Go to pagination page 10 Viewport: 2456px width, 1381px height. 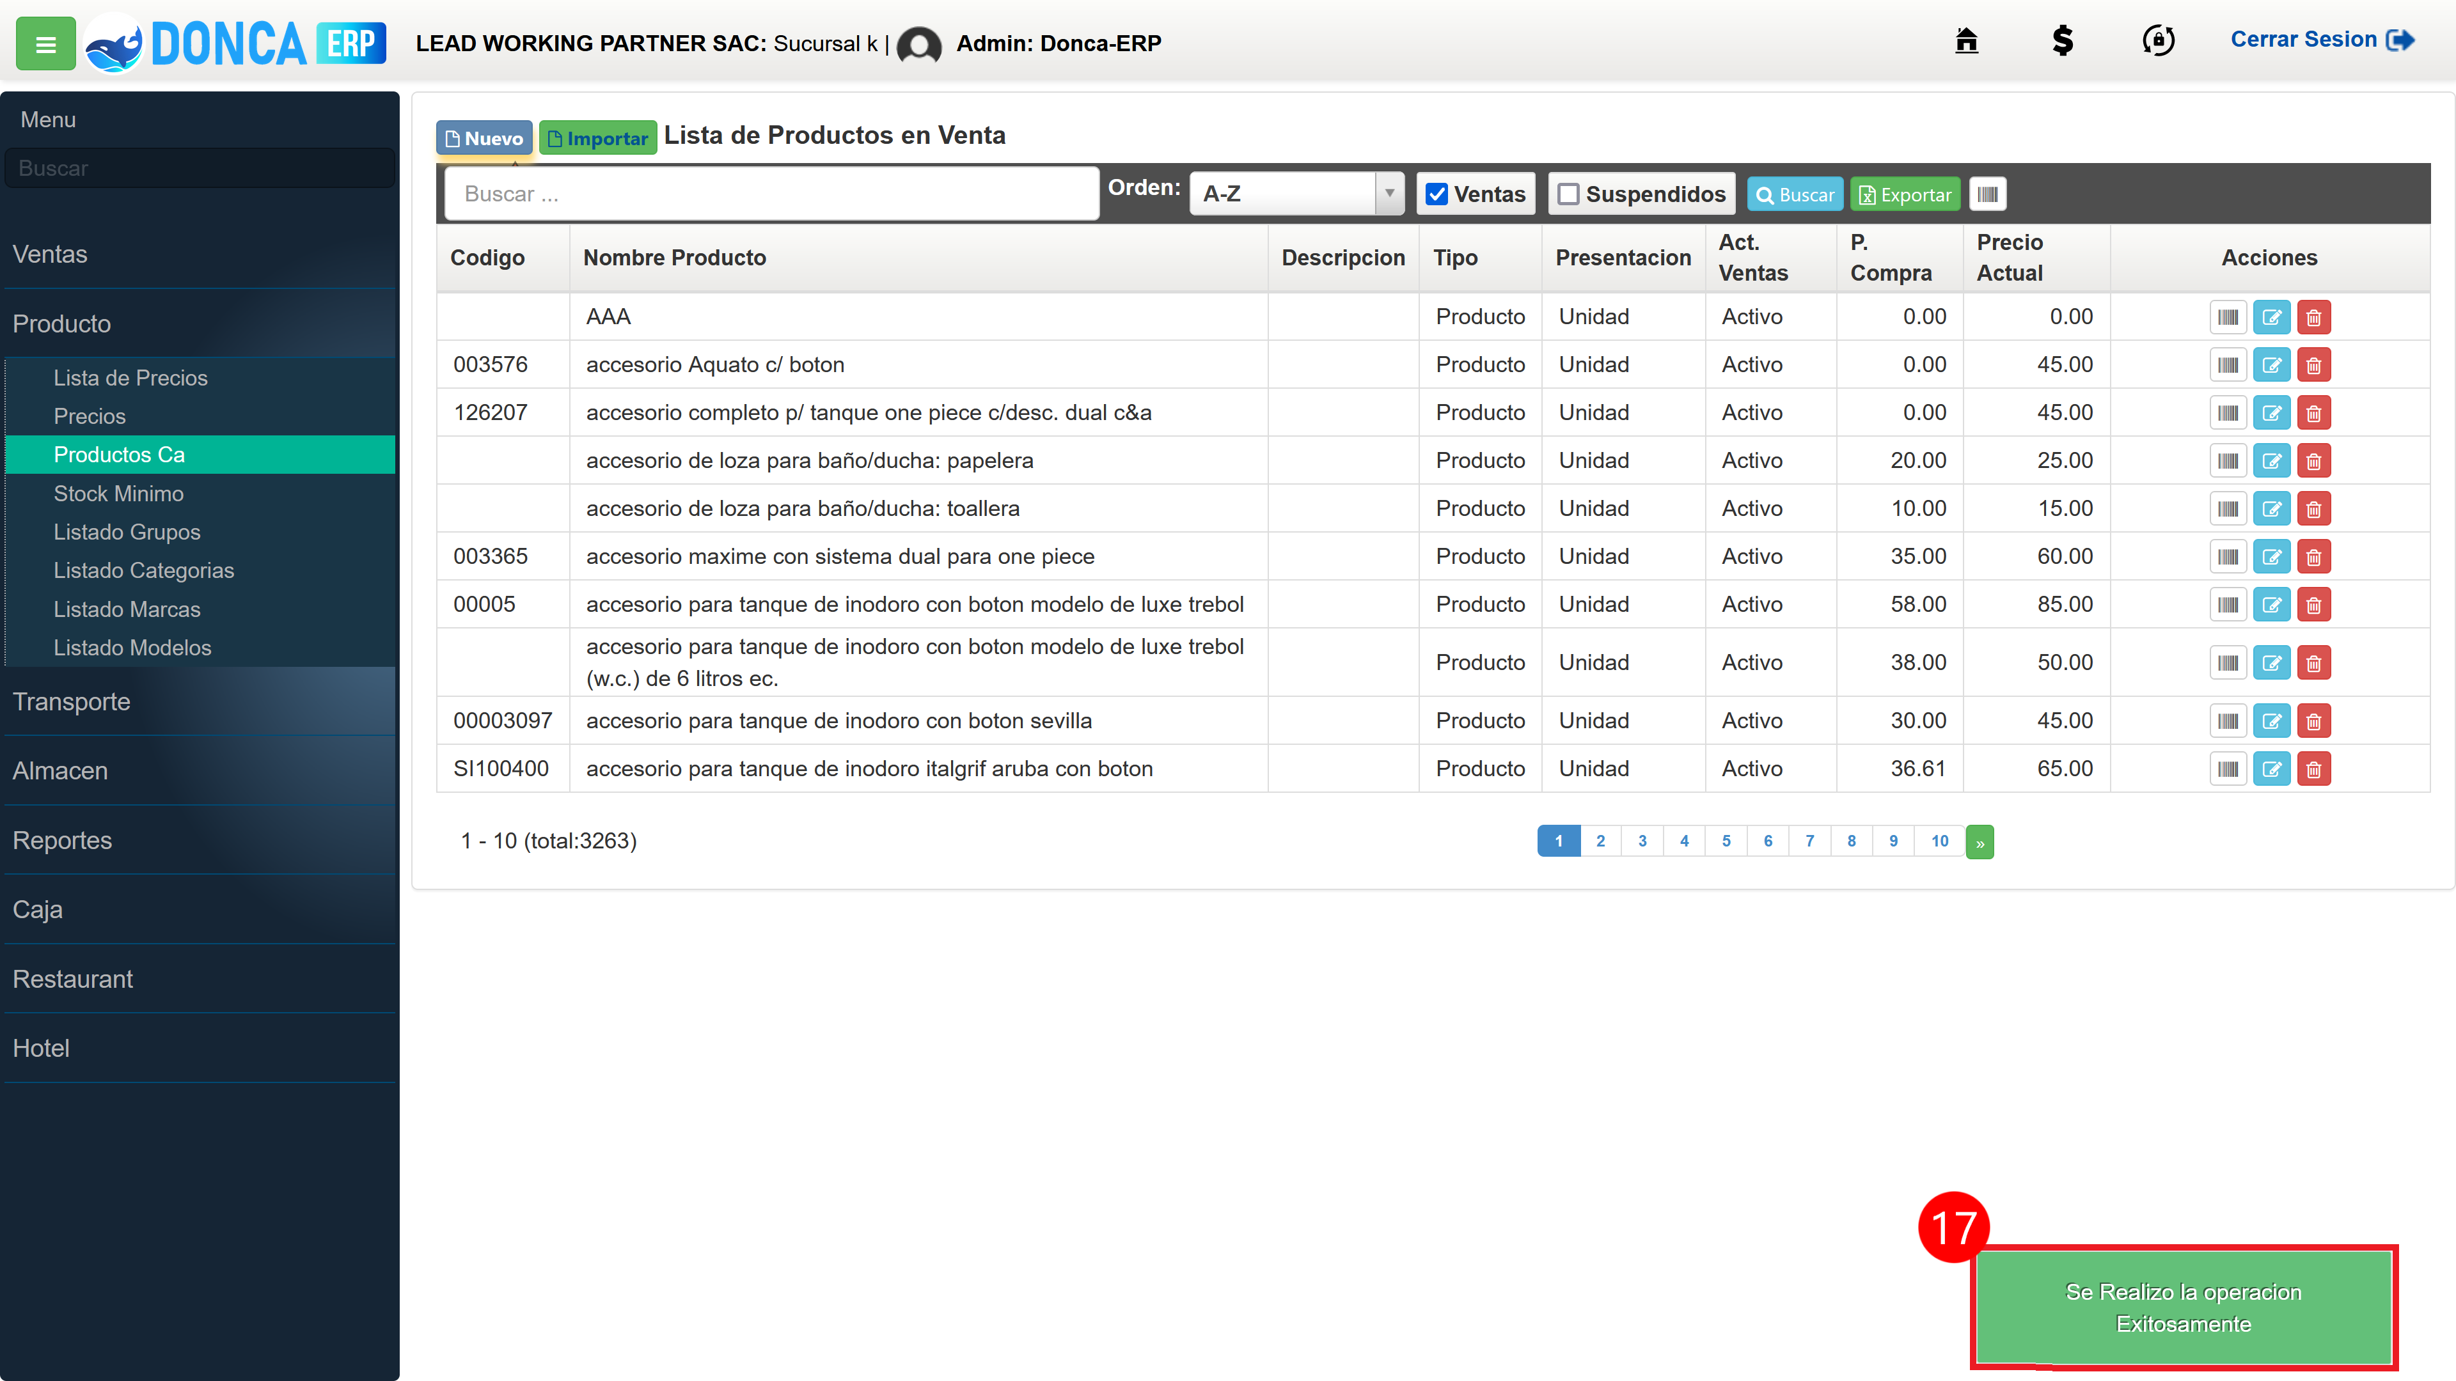click(1939, 841)
